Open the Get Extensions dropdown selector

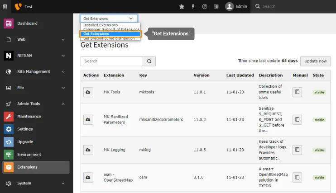coord(109,19)
